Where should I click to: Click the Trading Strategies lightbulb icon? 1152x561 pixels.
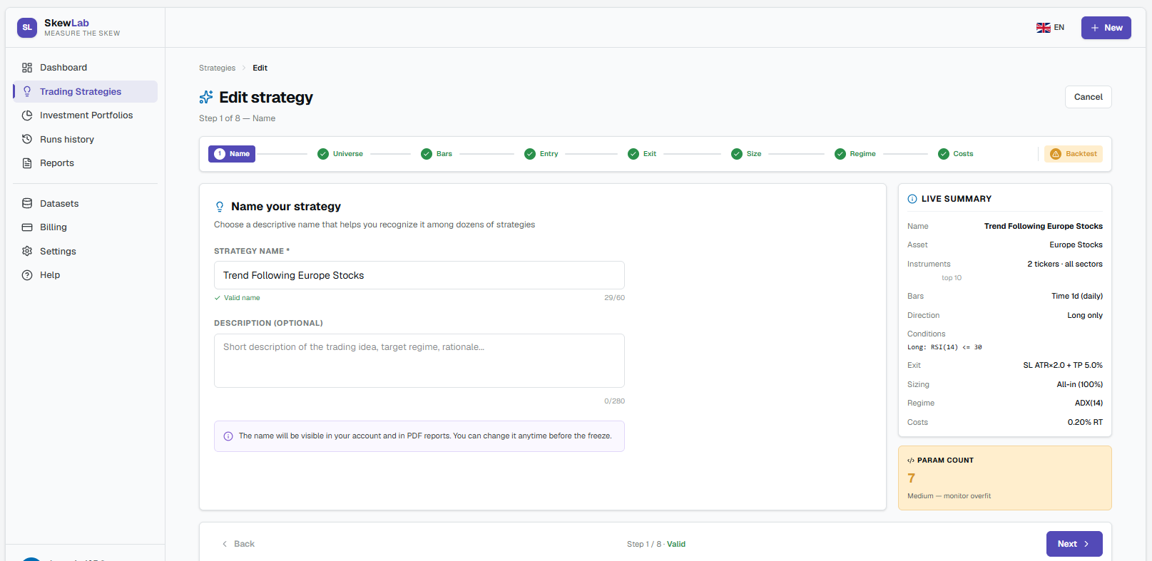click(27, 91)
